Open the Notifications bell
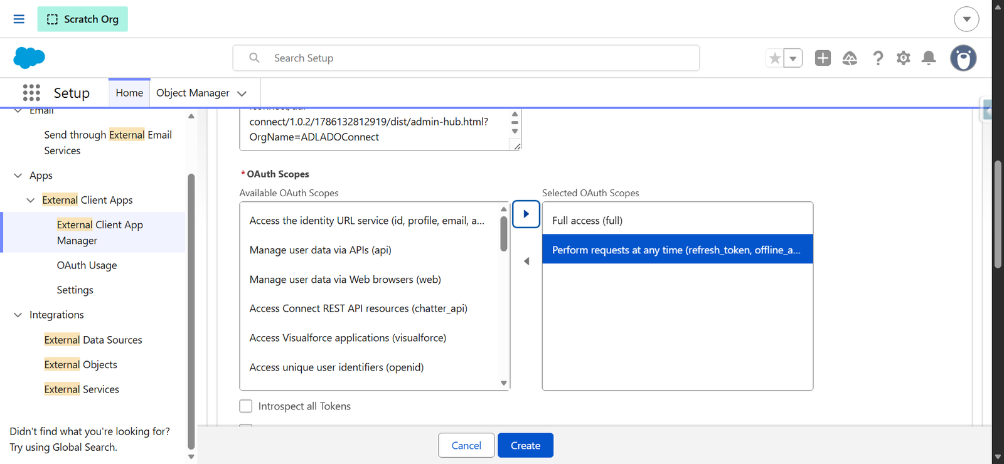The image size is (1004, 464). click(x=929, y=58)
